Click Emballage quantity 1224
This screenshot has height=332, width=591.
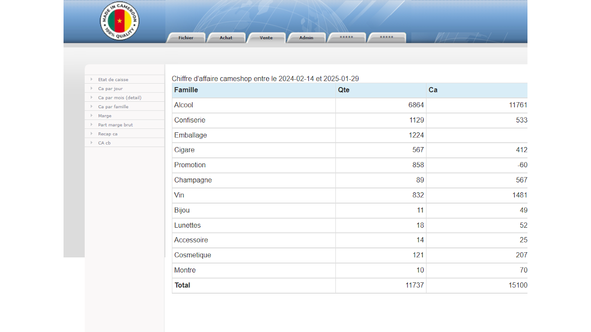(416, 135)
